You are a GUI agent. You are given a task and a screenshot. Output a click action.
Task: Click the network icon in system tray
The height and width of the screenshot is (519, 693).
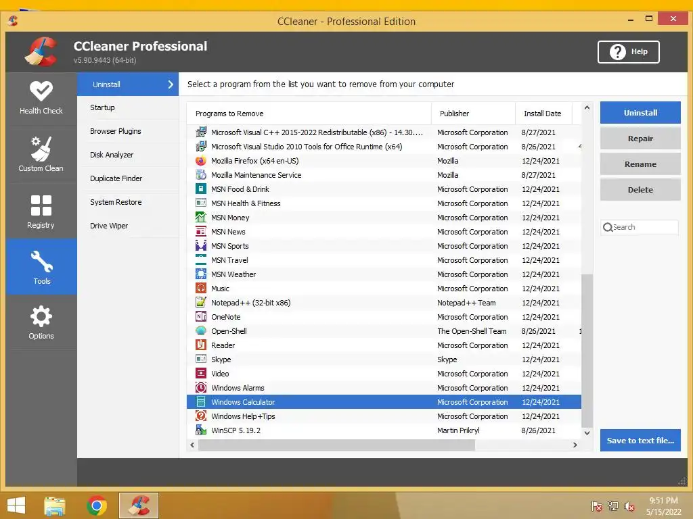click(x=613, y=506)
